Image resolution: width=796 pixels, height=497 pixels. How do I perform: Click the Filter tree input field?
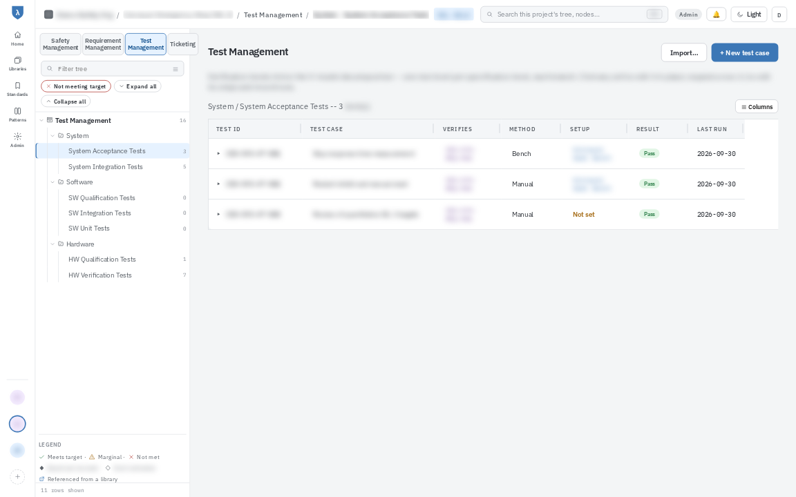pos(112,69)
